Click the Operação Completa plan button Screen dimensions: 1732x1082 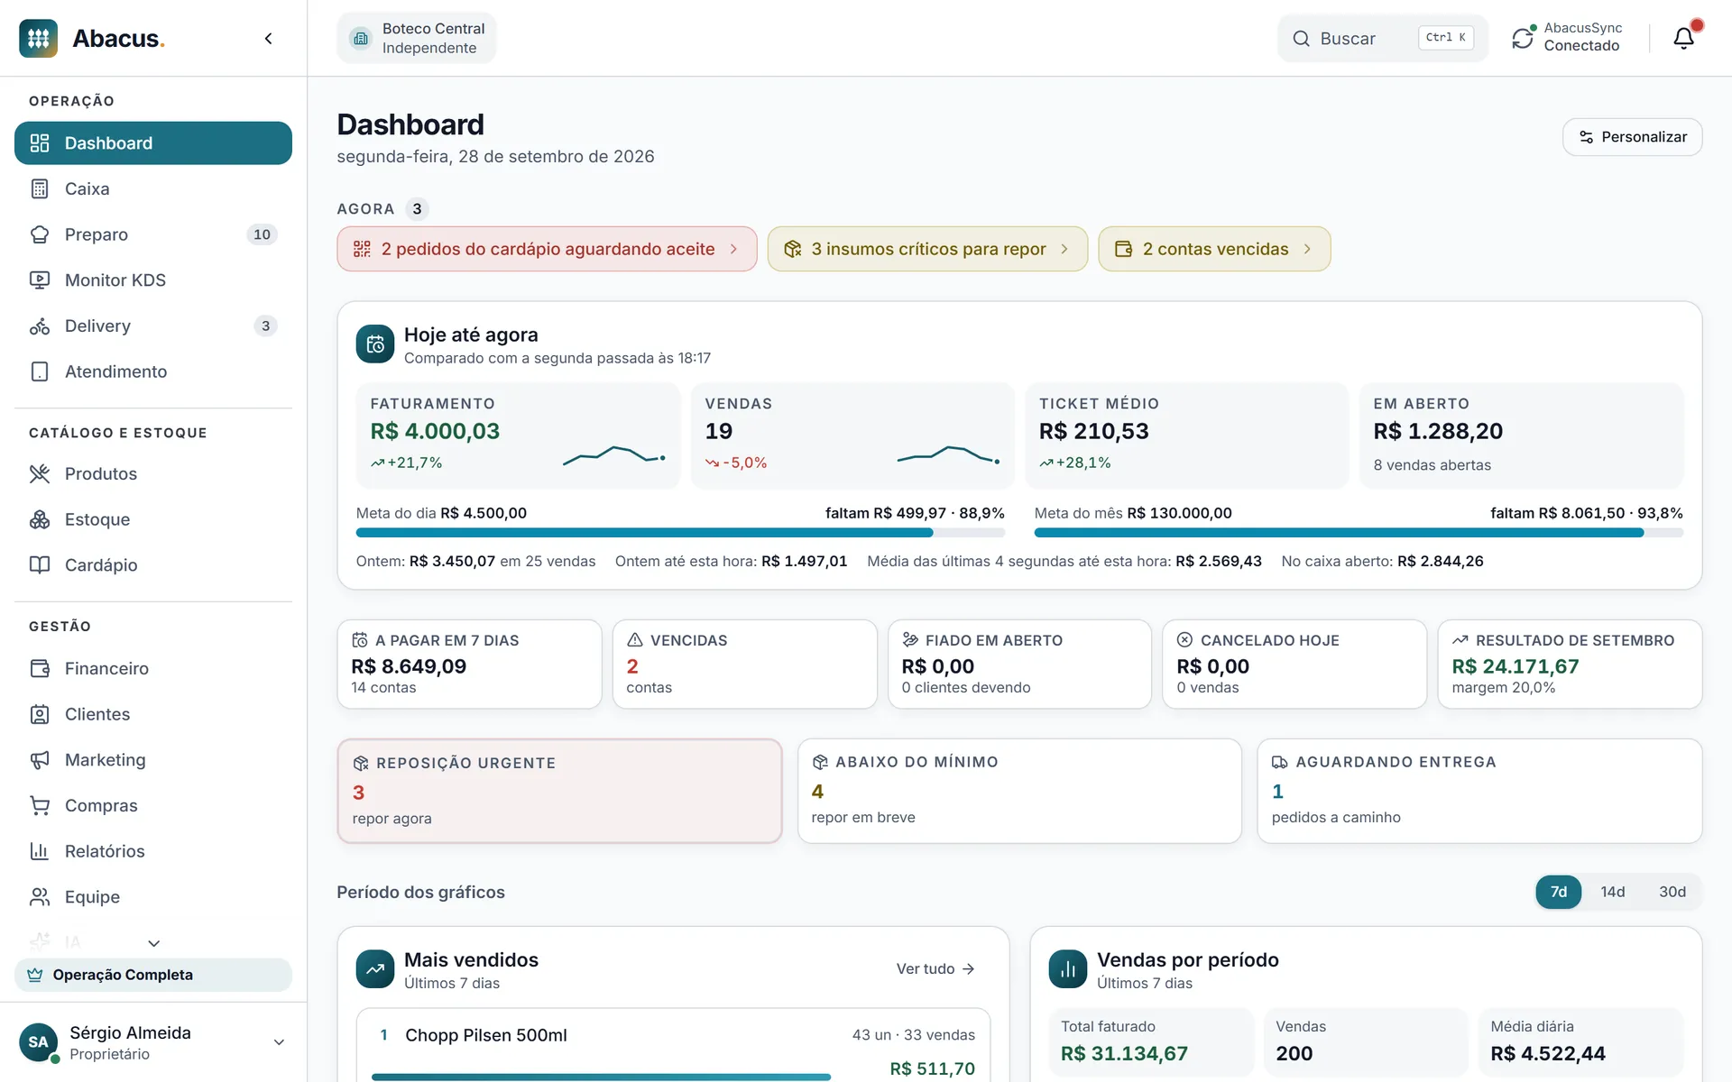pos(153,975)
